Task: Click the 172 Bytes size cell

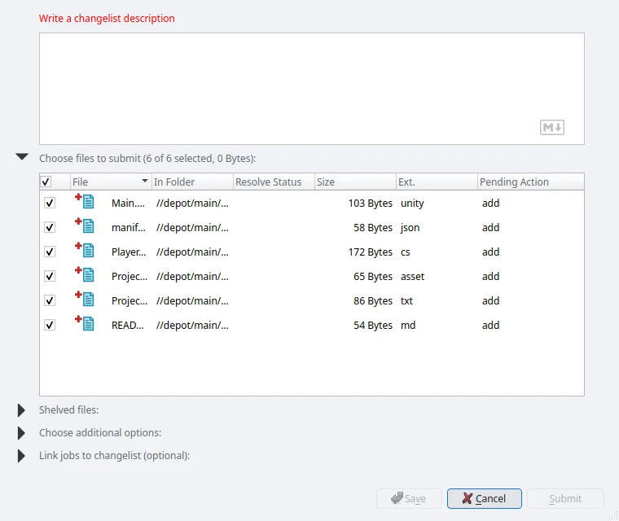Action: tap(371, 252)
